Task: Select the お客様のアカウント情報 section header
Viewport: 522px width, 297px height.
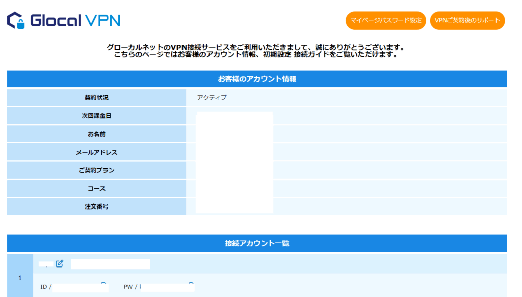Action: tap(257, 79)
